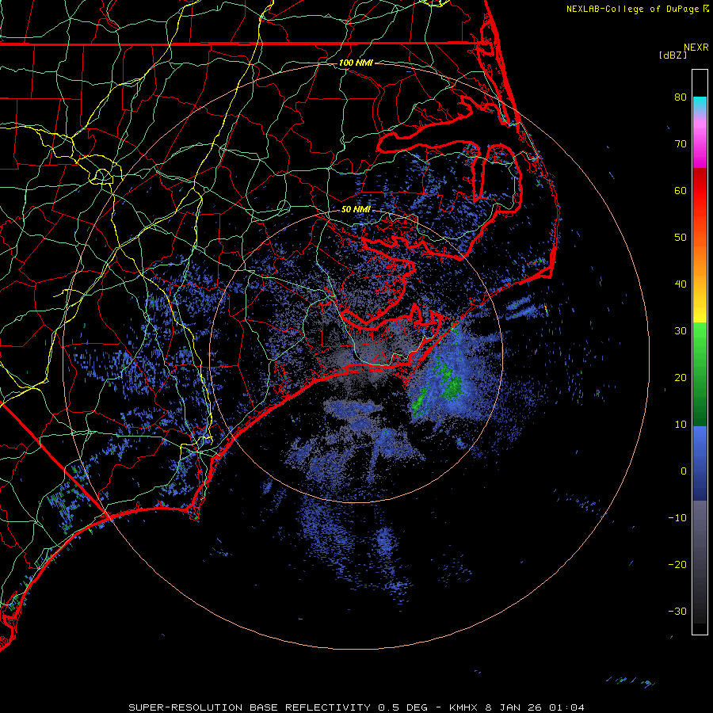Click the 50 value on the dBZ scale
The width and height of the screenshot is (713, 713).
(681, 238)
